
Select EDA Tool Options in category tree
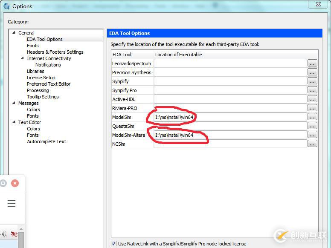(x=45, y=39)
